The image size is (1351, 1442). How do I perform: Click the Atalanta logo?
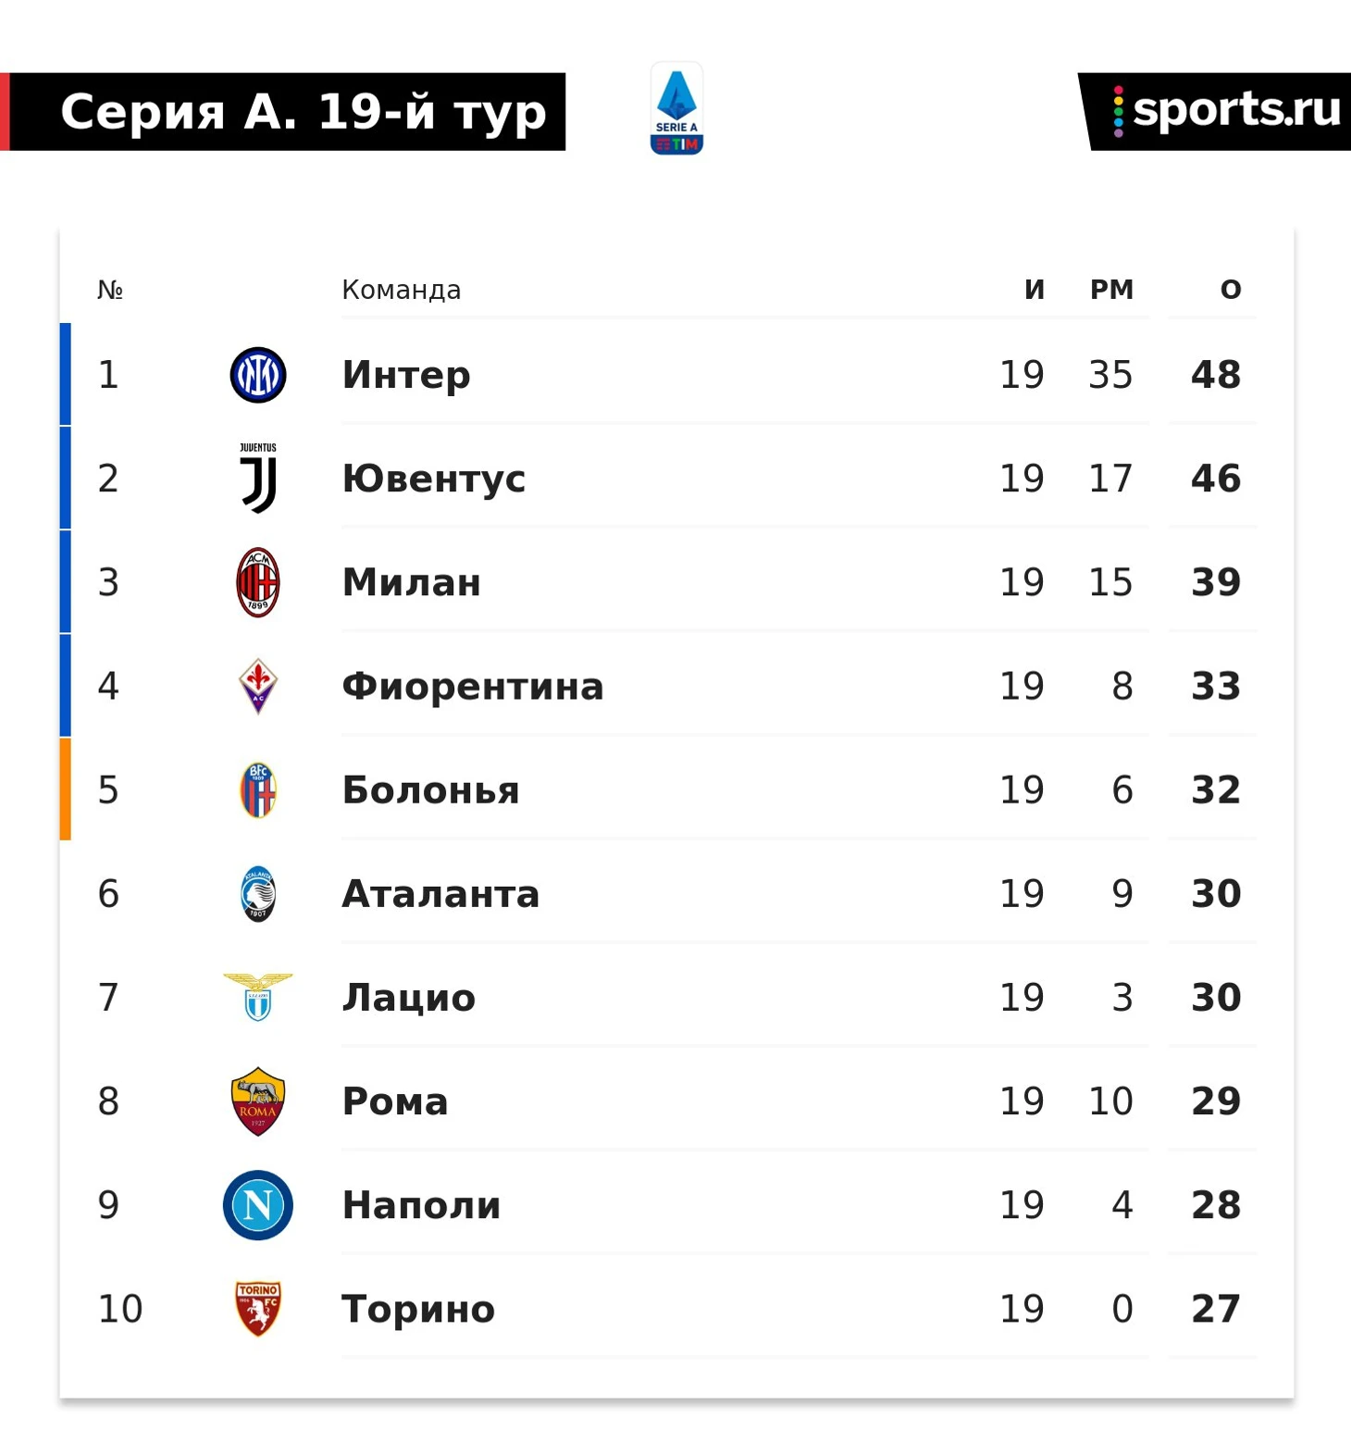[258, 893]
